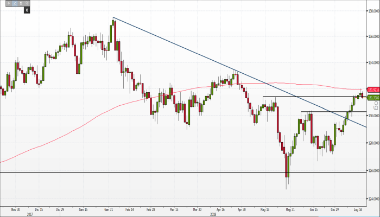Viewport: 380px width, 217px height.
Task: Click the 'Gen 31' date axis label
Action: coord(108,208)
